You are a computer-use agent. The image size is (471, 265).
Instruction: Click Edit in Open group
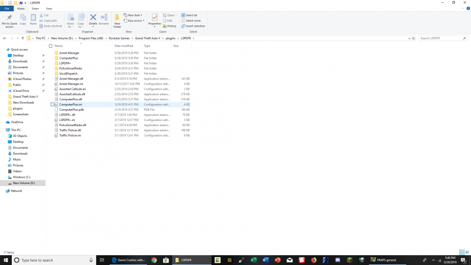(168, 21)
